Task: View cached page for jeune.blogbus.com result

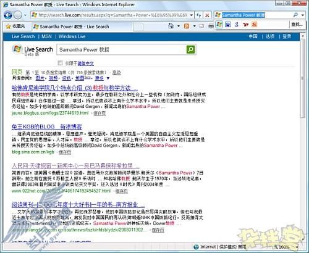Action: (99, 113)
